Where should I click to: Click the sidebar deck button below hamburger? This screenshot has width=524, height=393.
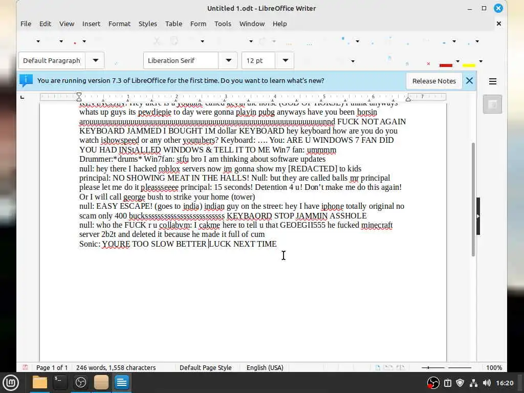point(492,104)
